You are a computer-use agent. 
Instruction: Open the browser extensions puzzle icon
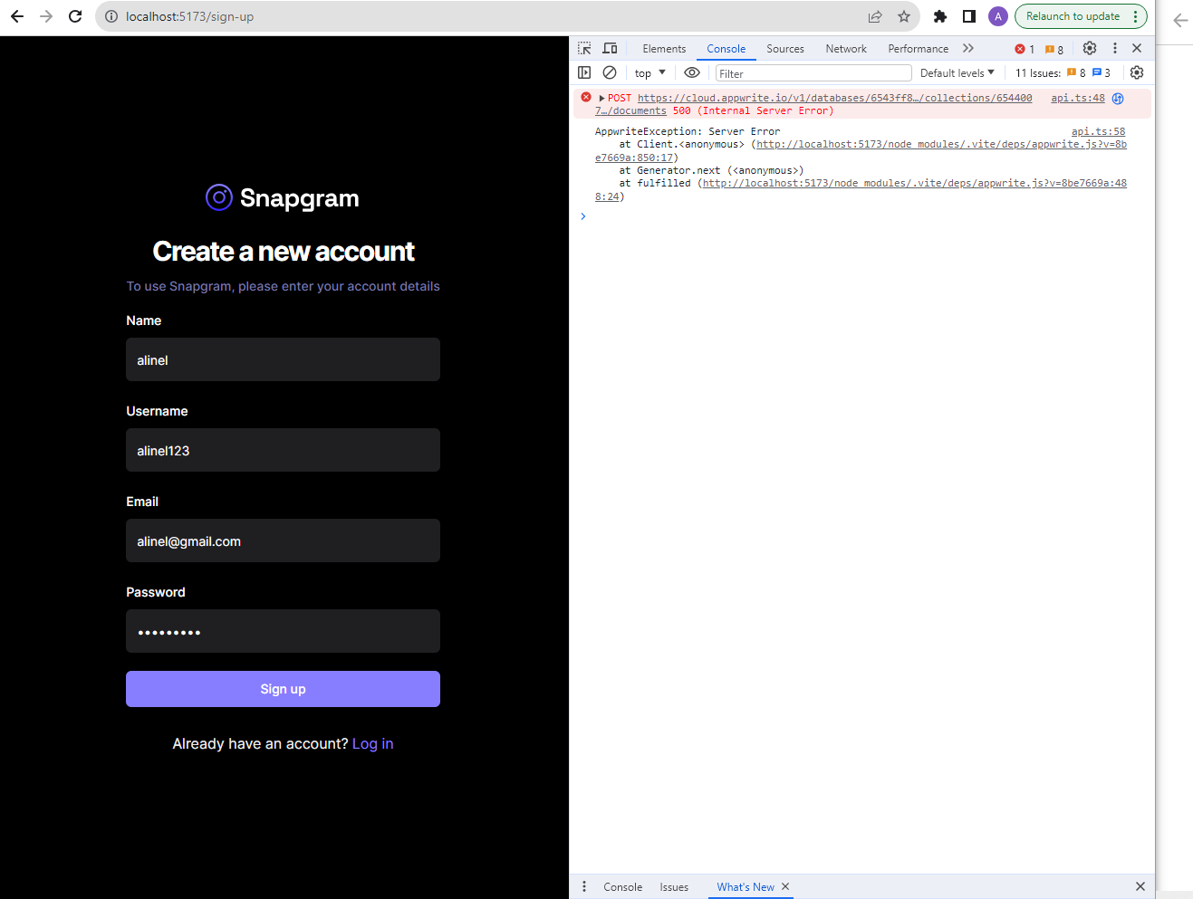click(x=939, y=15)
